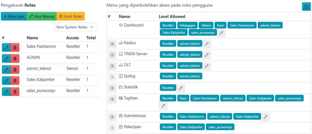This screenshot has height=134, width=312.
Task: Edit allowed levels for Radius menu
Action: click(207, 44)
